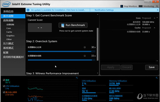Adjust the 处理器缓存倍数 slider
The height and width of the screenshot is (102, 160).
62,60
